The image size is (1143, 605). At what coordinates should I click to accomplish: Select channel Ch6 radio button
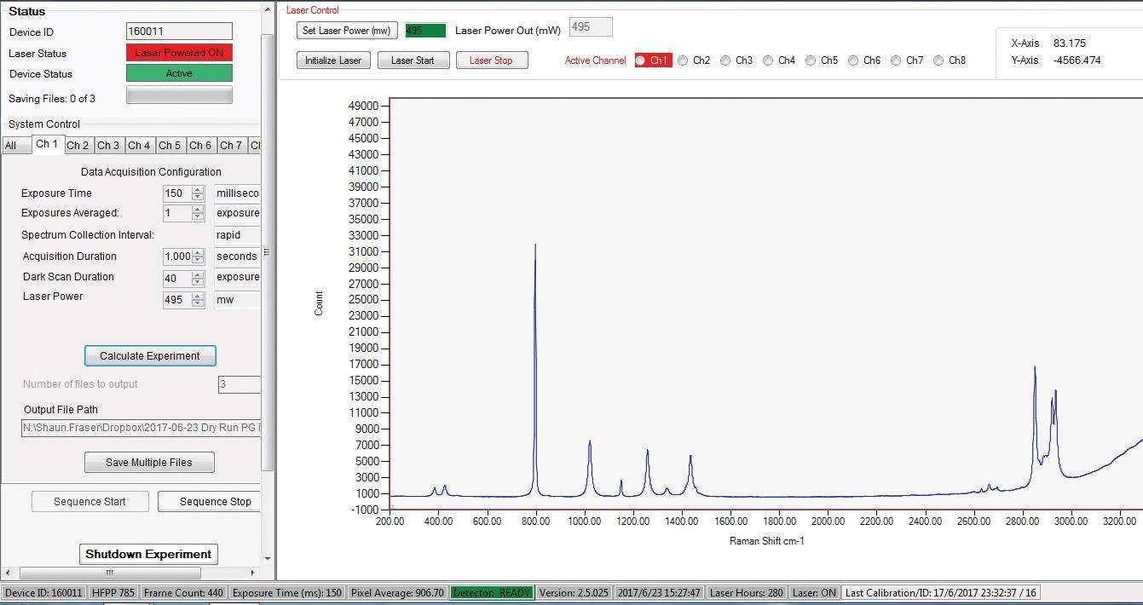pos(853,60)
